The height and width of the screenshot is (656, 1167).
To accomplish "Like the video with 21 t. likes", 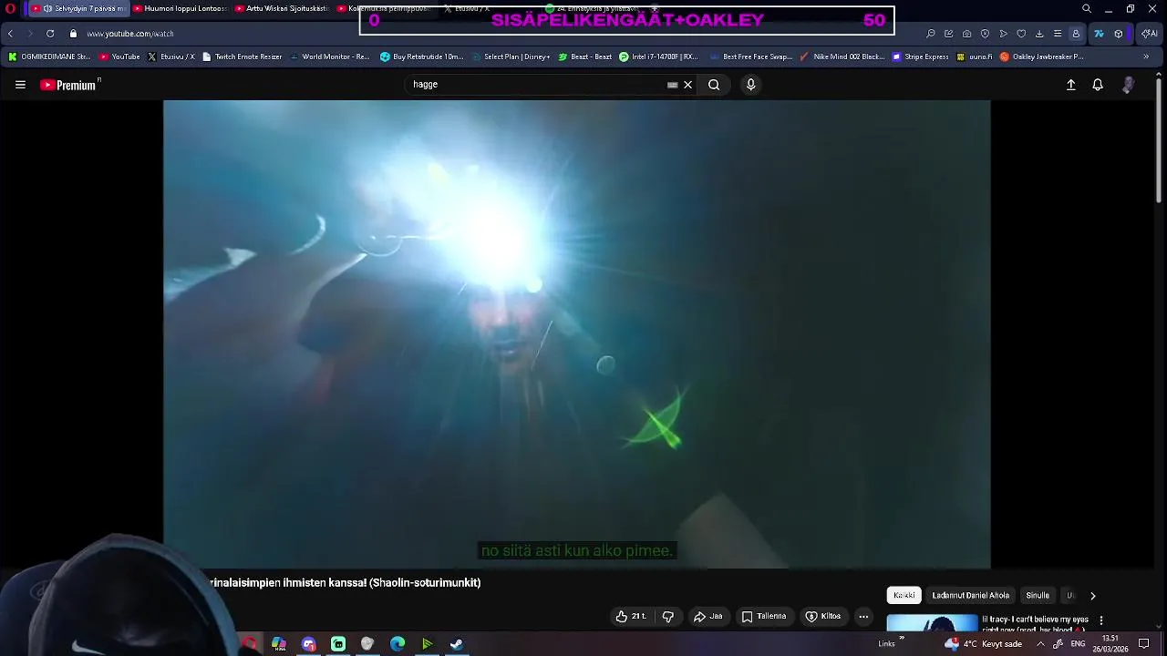I will 631,617.
